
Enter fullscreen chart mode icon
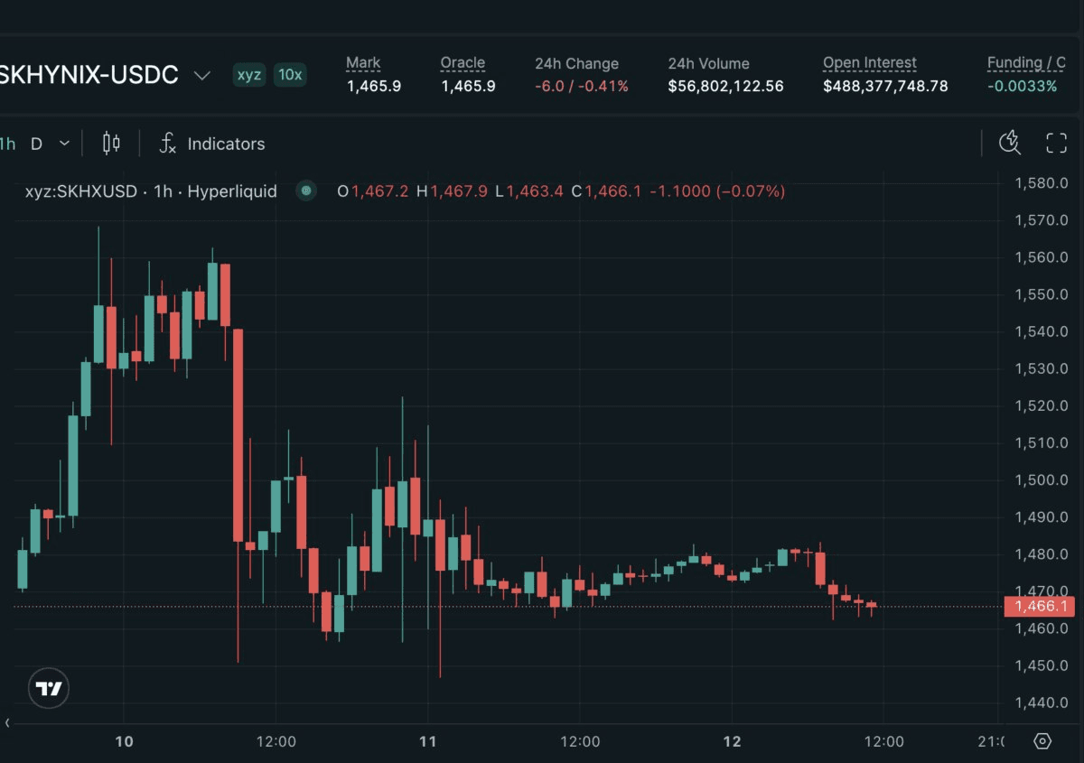click(x=1056, y=142)
